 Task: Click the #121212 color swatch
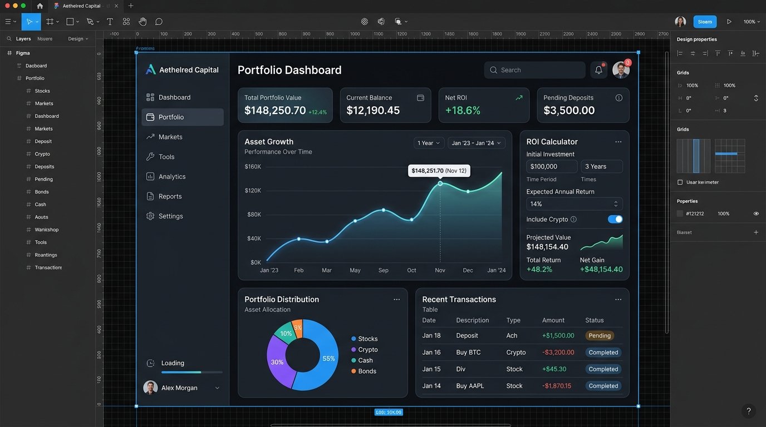click(680, 213)
